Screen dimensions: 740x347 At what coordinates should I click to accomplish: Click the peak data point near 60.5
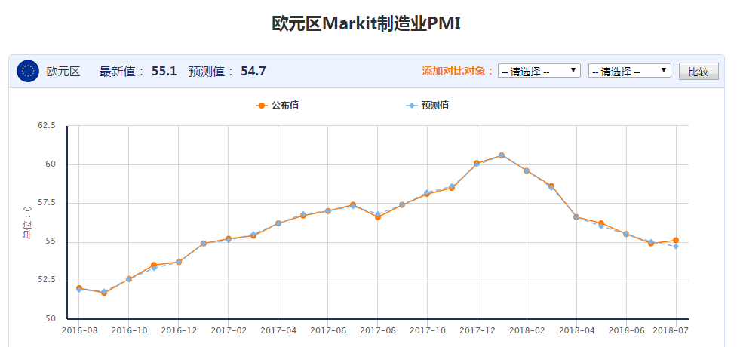[x=501, y=155]
